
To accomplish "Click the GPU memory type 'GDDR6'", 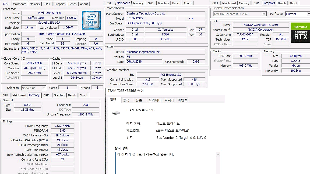I will click(x=296, y=61).
